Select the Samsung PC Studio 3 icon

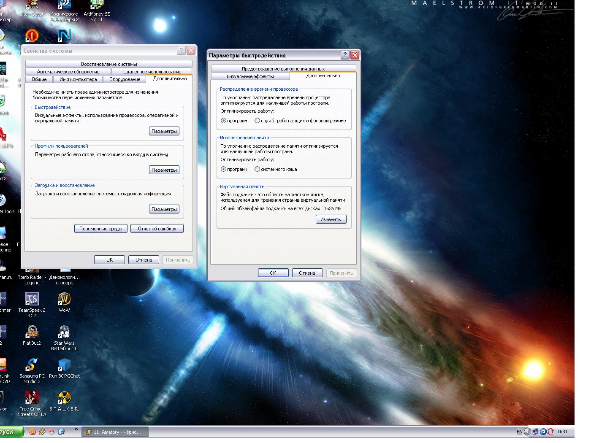32,370
